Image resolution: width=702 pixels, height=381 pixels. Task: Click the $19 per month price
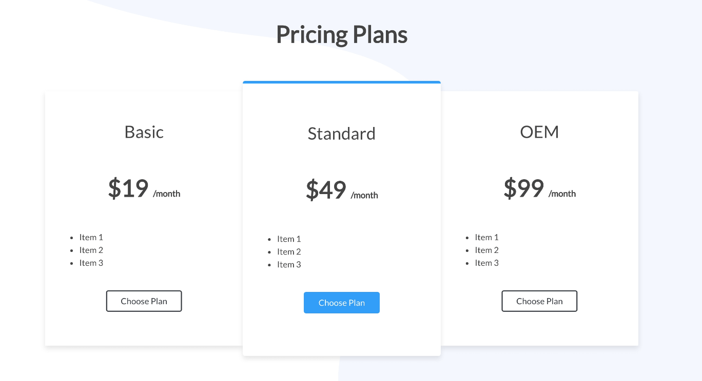(x=144, y=189)
